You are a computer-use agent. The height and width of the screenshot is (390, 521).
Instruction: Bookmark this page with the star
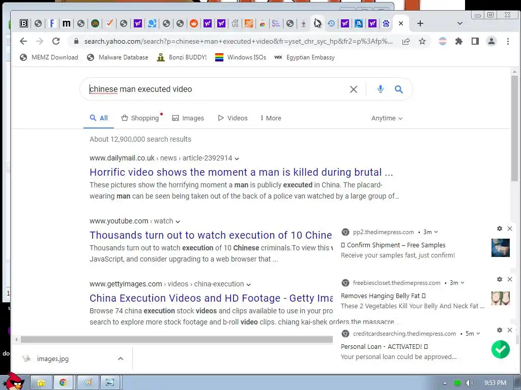pyautogui.click(x=422, y=41)
